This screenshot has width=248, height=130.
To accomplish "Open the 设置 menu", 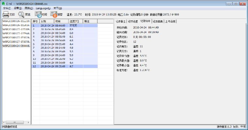I will [18, 8].
